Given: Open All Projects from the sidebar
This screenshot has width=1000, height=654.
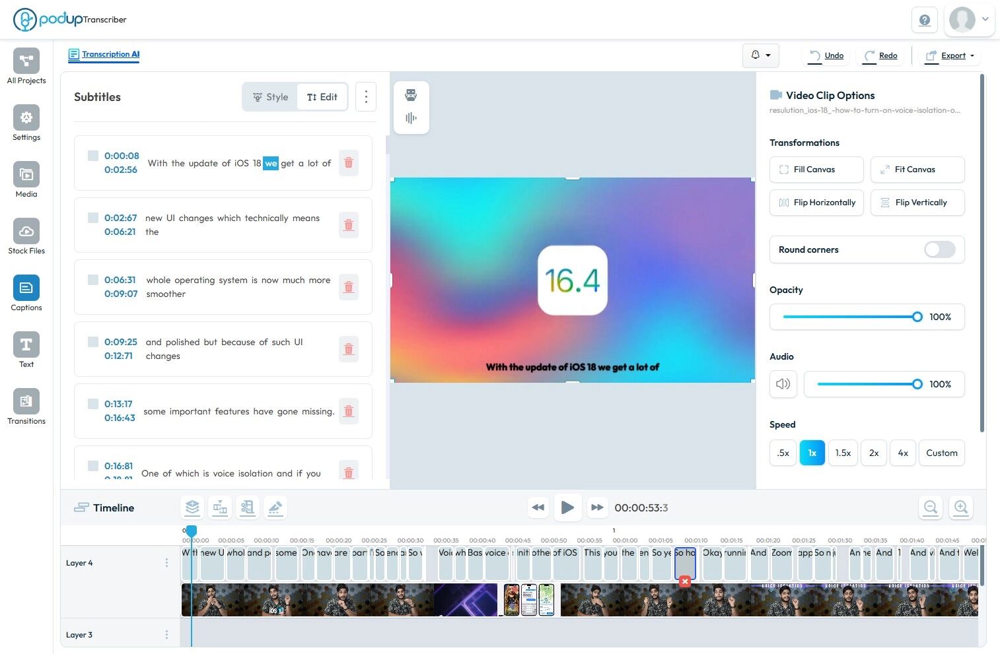Looking at the screenshot, I should click(x=26, y=67).
